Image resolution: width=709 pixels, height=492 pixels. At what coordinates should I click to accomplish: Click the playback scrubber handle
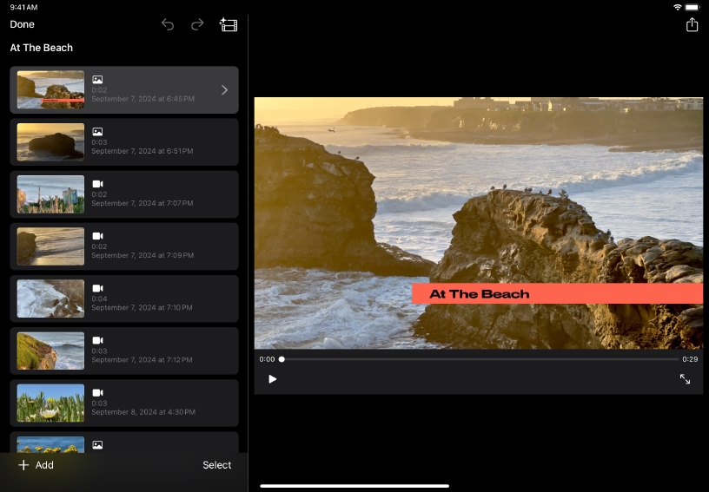coord(282,359)
